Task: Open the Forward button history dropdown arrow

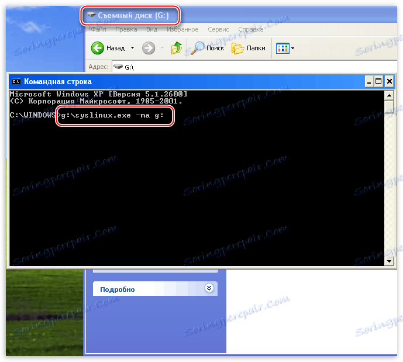Action: click(x=162, y=48)
